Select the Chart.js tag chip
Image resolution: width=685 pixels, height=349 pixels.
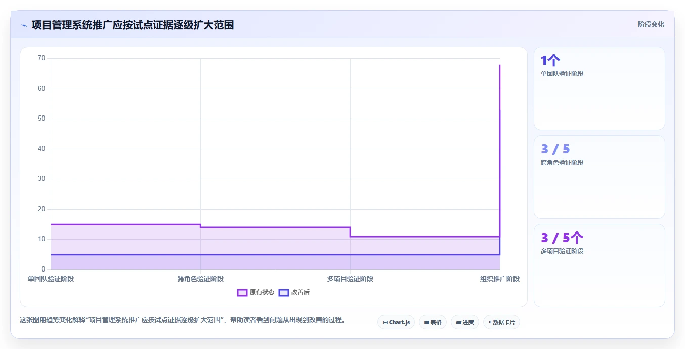396,322
